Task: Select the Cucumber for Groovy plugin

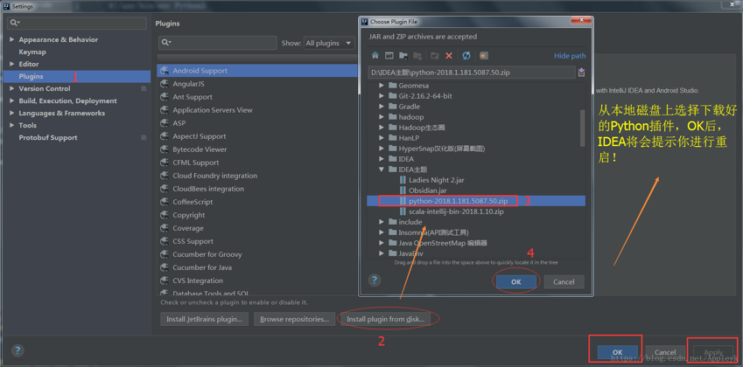Action: click(x=207, y=254)
